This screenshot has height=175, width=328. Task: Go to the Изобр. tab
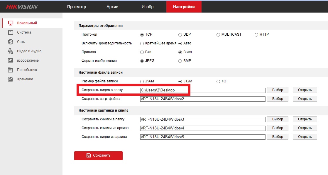(x=148, y=7)
